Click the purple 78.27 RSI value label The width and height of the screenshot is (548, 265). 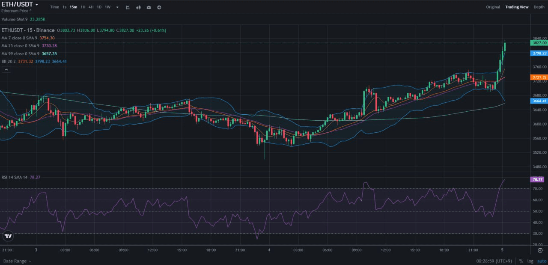point(536,179)
